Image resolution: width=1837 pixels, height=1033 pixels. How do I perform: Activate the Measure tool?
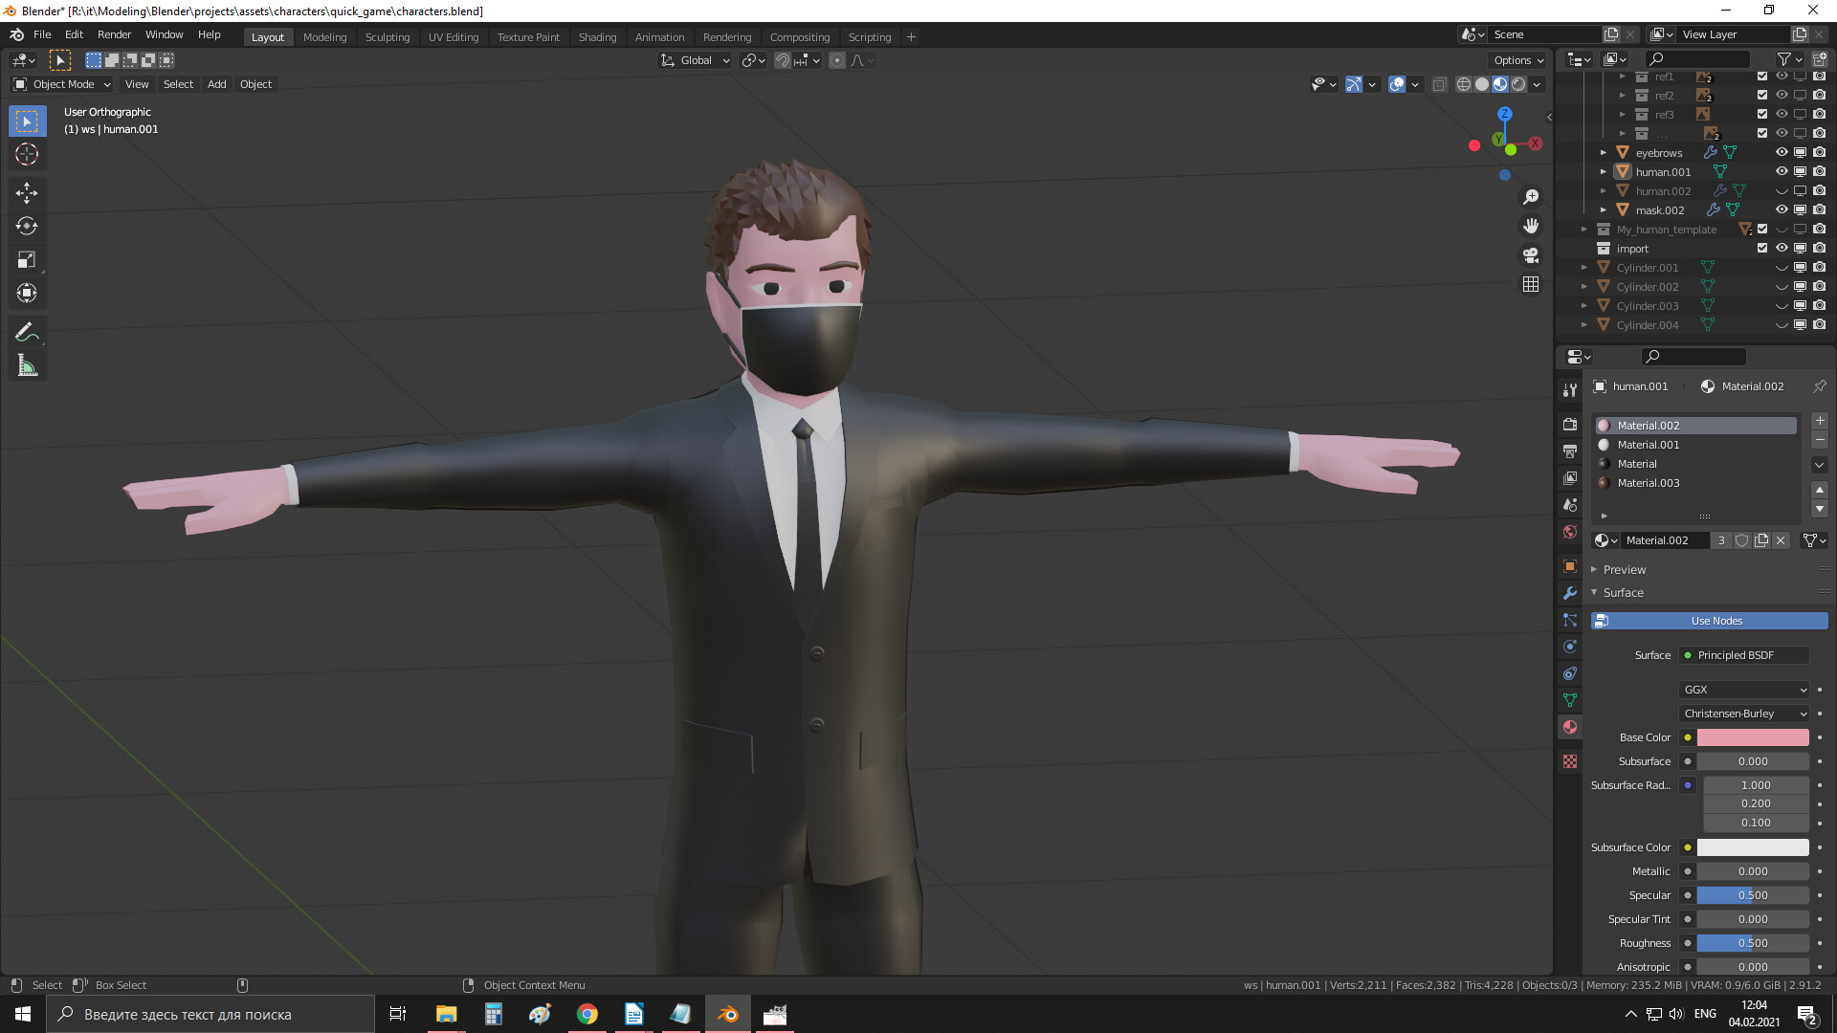pyautogui.click(x=27, y=364)
